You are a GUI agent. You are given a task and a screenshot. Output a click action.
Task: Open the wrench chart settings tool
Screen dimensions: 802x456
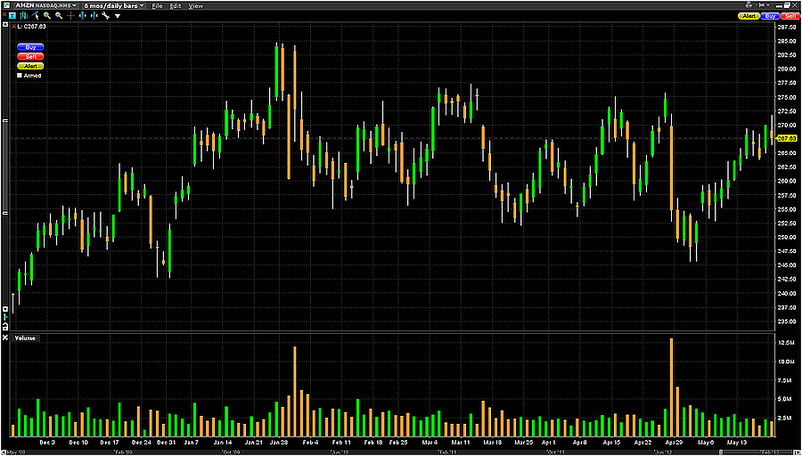click(x=105, y=16)
